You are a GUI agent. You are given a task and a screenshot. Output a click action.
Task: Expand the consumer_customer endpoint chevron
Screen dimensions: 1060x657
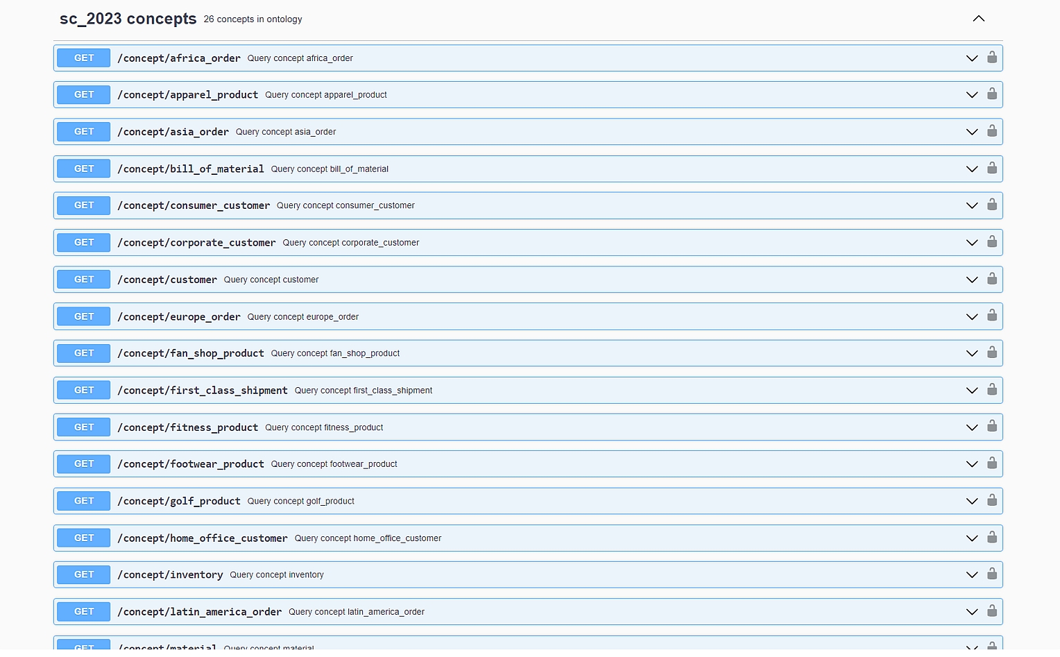click(x=972, y=206)
